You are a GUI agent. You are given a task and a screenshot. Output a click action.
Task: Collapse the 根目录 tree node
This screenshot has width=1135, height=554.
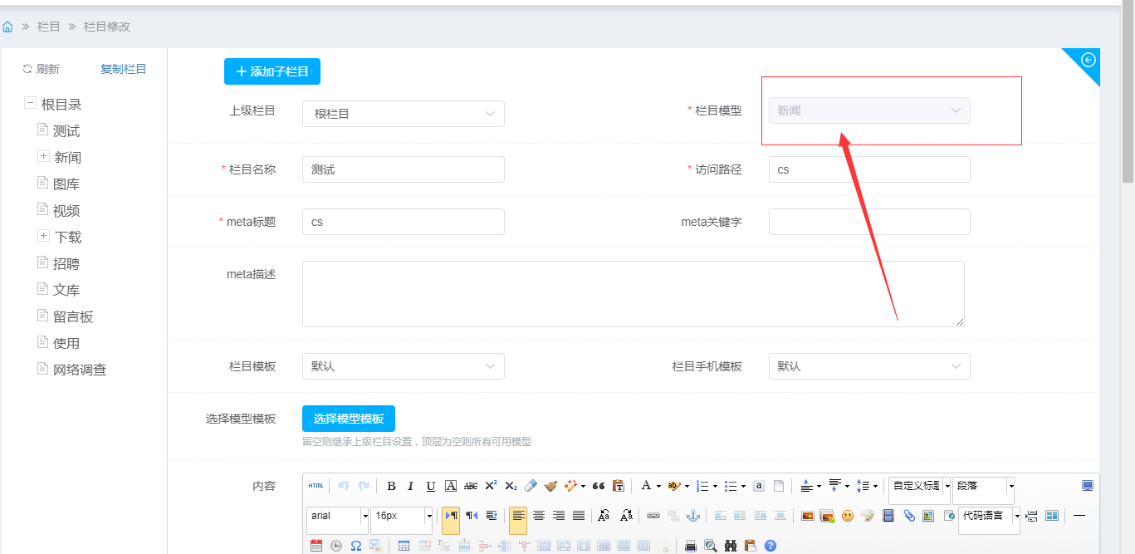pyautogui.click(x=30, y=104)
